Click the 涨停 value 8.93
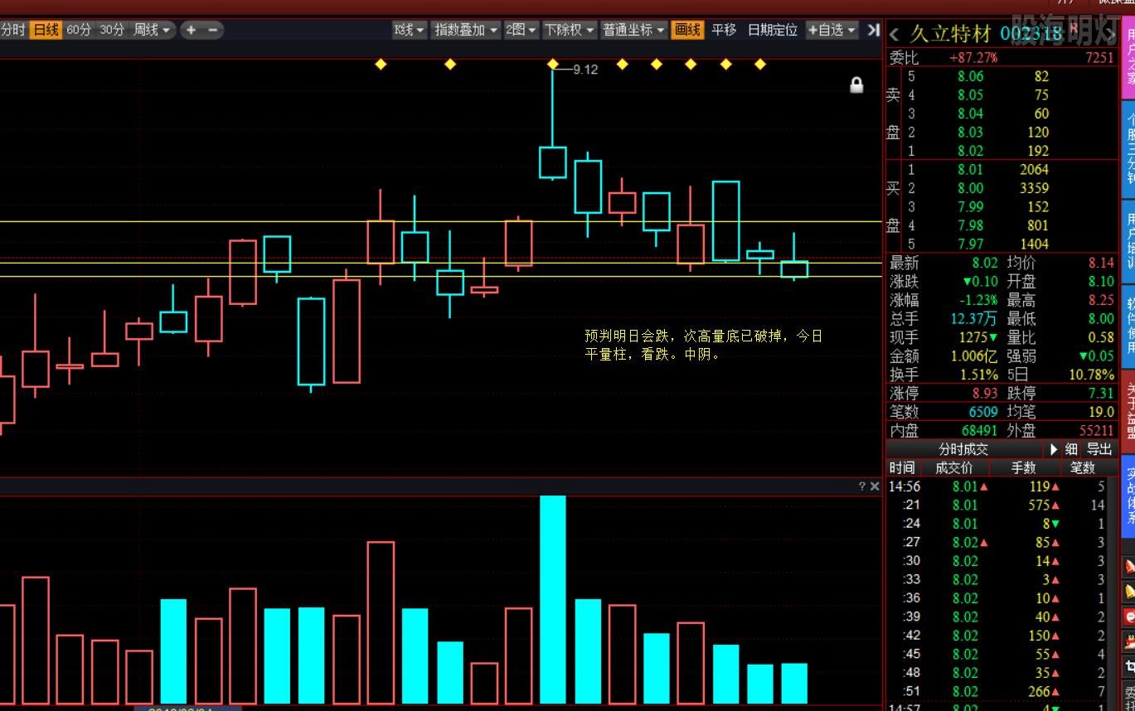The width and height of the screenshot is (1135, 711). pos(984,393)
